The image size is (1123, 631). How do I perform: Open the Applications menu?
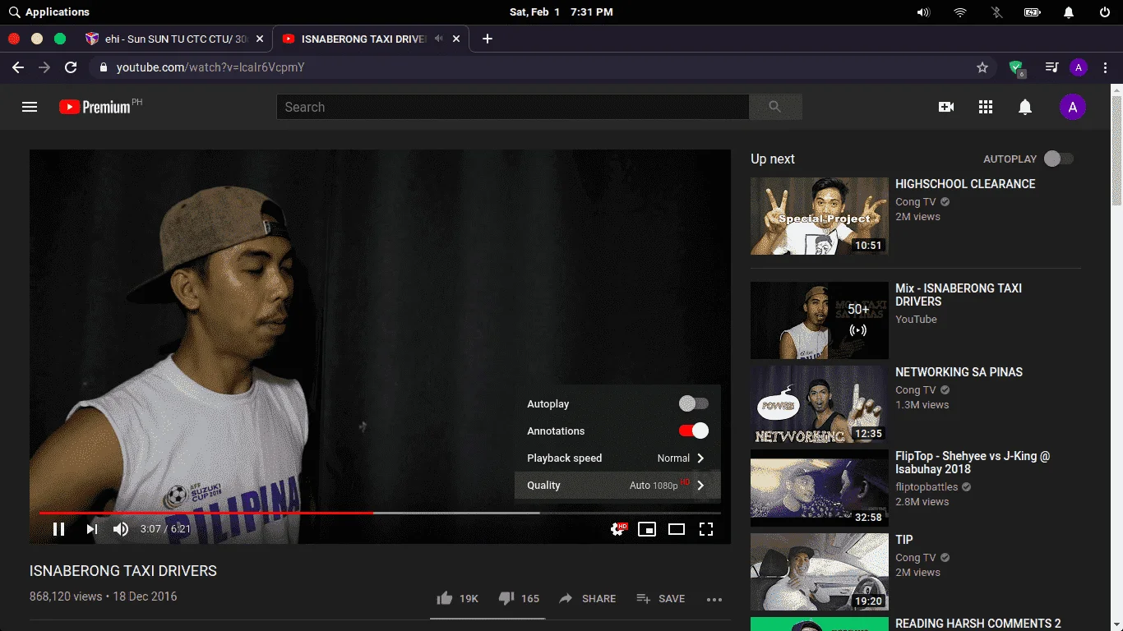49,12
